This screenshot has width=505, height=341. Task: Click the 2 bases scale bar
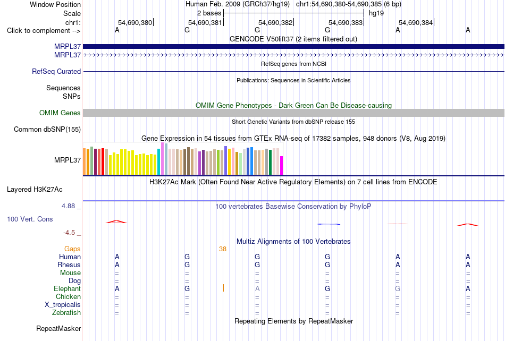point(293,13)
